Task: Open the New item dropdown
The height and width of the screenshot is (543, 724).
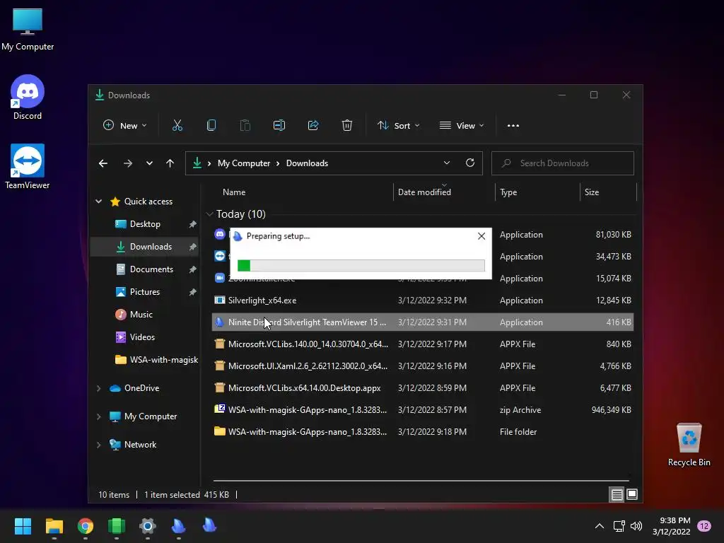Action: tap(124, 126)
